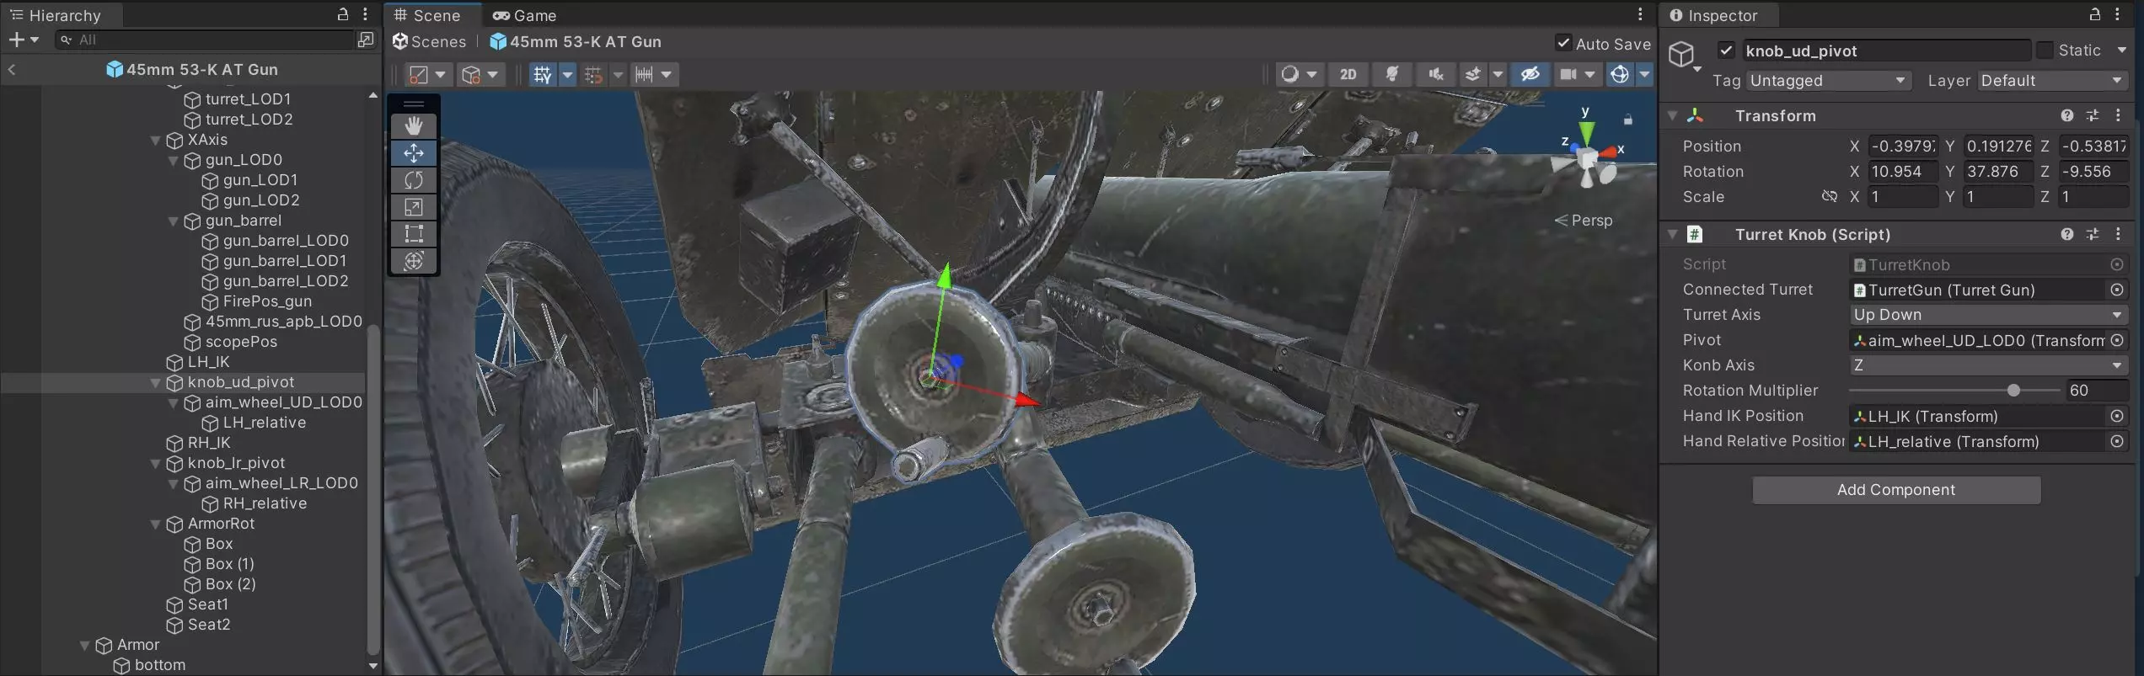
Task: Click the snap increment ruler icon
Action: pos(645,75)
